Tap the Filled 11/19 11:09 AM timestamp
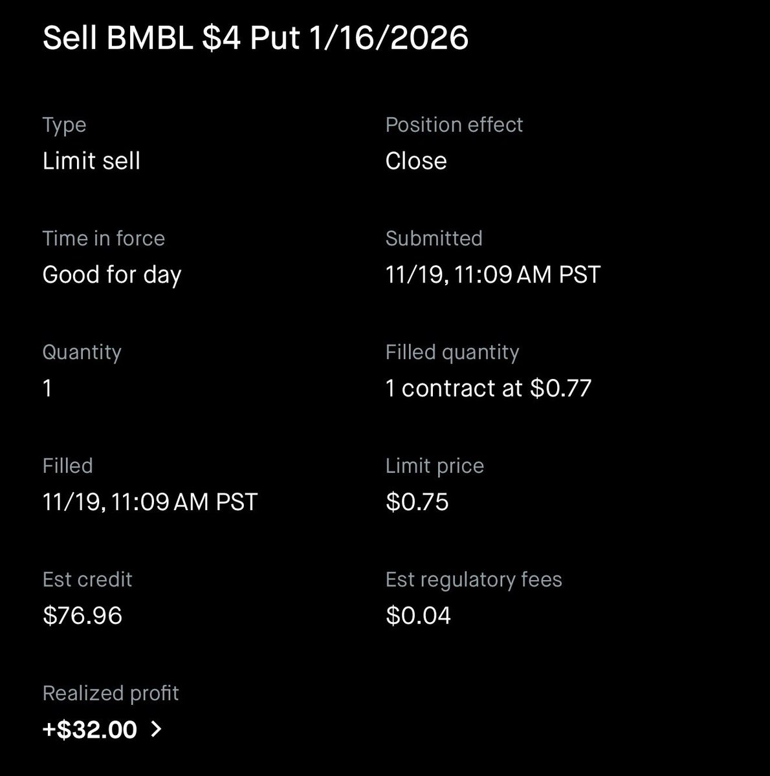The height and width of the screenshot is (776, 770). (150, 502)
